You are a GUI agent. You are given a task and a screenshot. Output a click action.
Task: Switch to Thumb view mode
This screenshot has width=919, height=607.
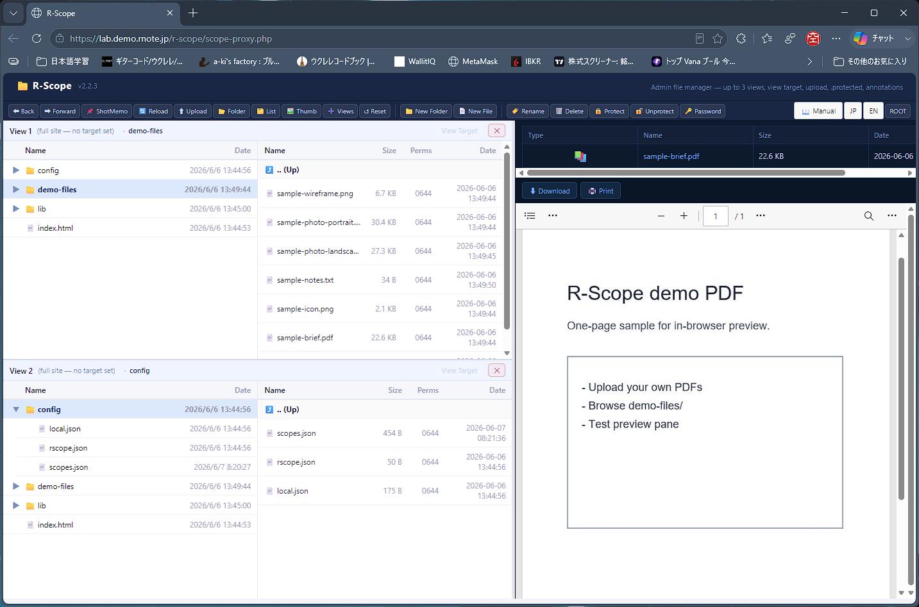point(301,111)
